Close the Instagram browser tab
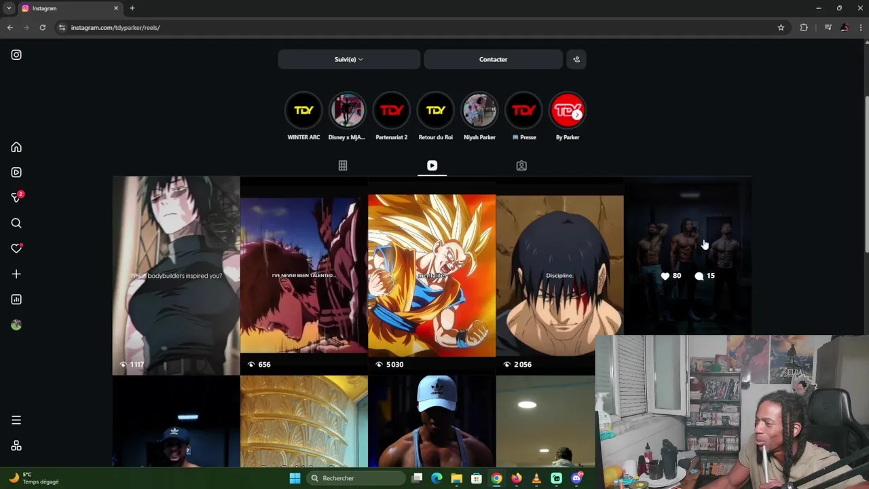Image resolution: width=869 pixels, height=489 pixels. click(x=115, y=8)
